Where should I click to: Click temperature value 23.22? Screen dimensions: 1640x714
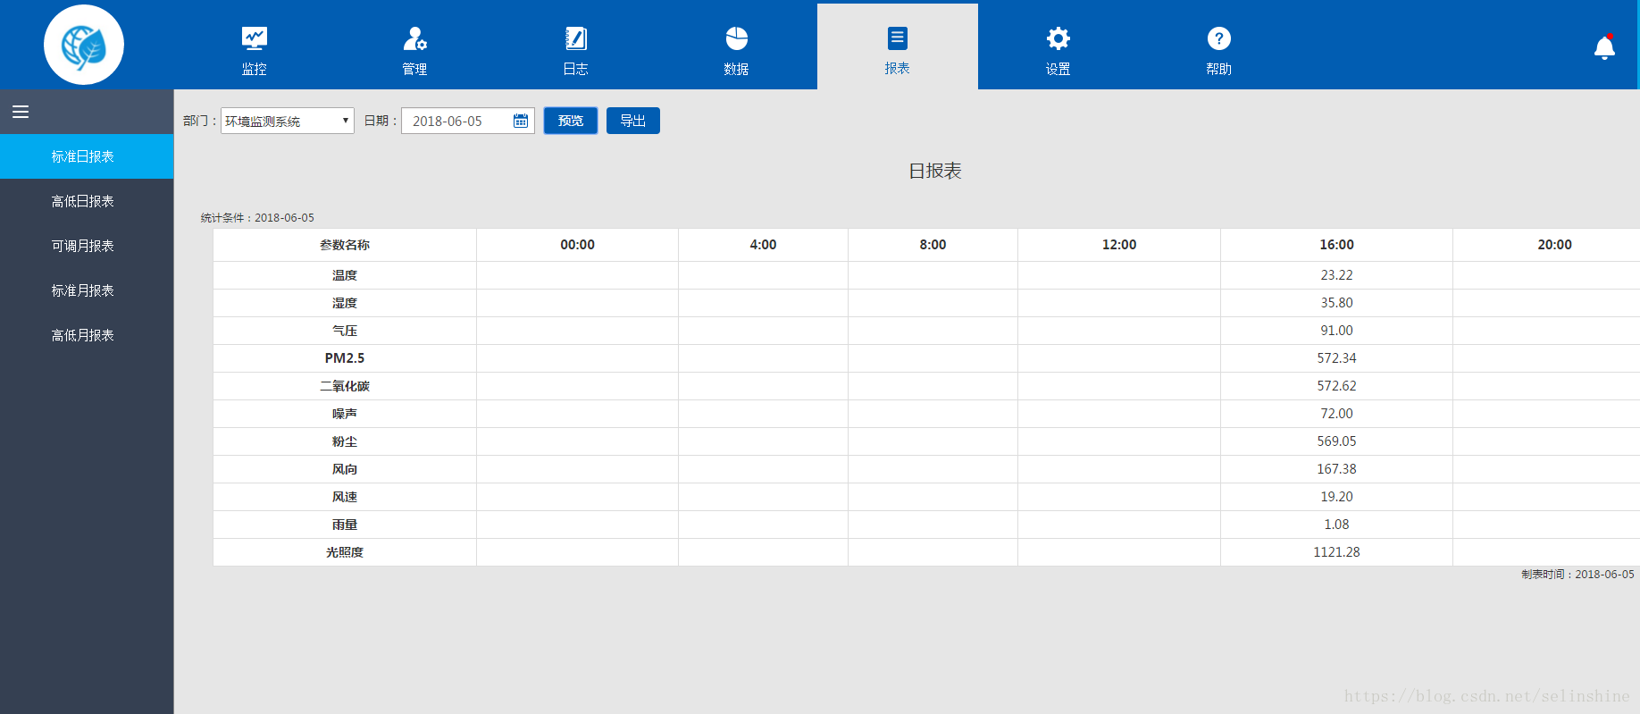point(1336,275)
